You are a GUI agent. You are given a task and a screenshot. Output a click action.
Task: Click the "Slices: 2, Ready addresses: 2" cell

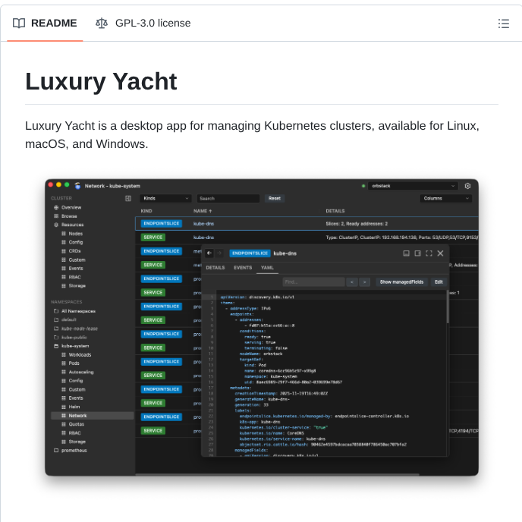(357, 224)
